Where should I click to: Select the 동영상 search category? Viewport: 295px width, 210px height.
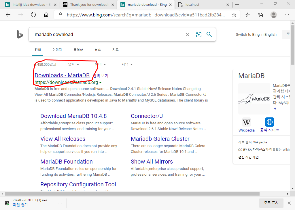click(78, 50)
